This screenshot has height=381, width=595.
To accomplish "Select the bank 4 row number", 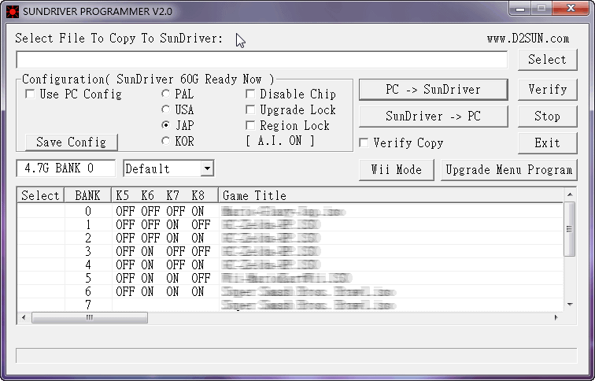I will pyautogui.click(x=88, y=264).
